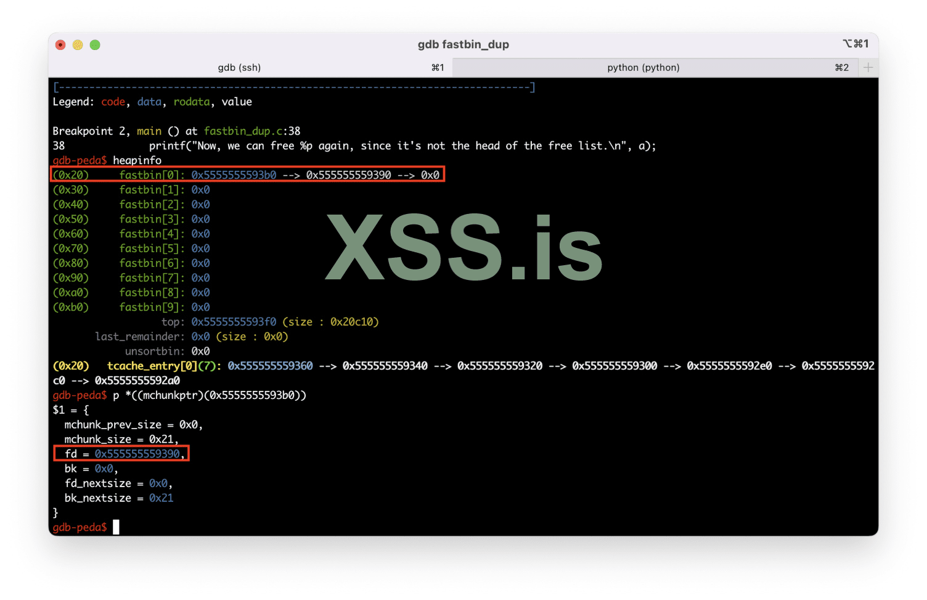Click the 'fd_nextsize = 0x0,' line
This screenshot has height=600, width=927.
tap(119, 483)
